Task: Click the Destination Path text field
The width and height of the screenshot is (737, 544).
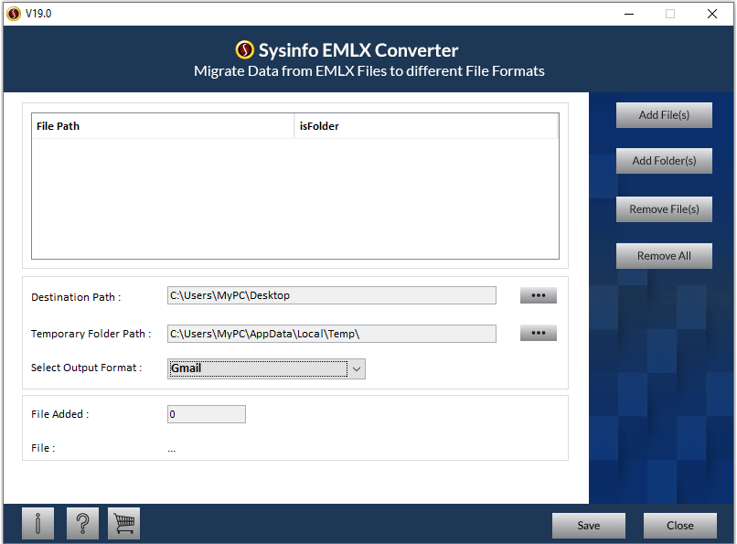Action: pos(331,295)
